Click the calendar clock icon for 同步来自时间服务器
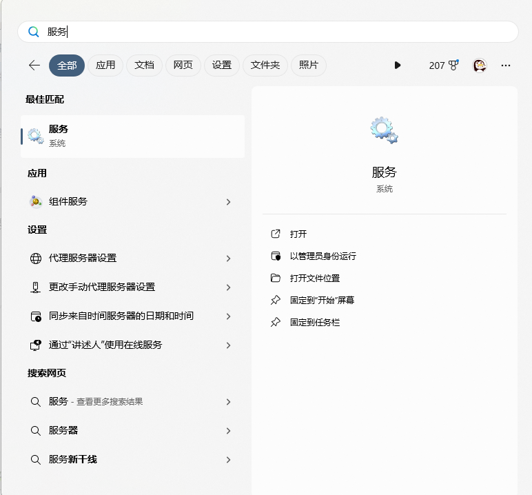 (36, 316)
